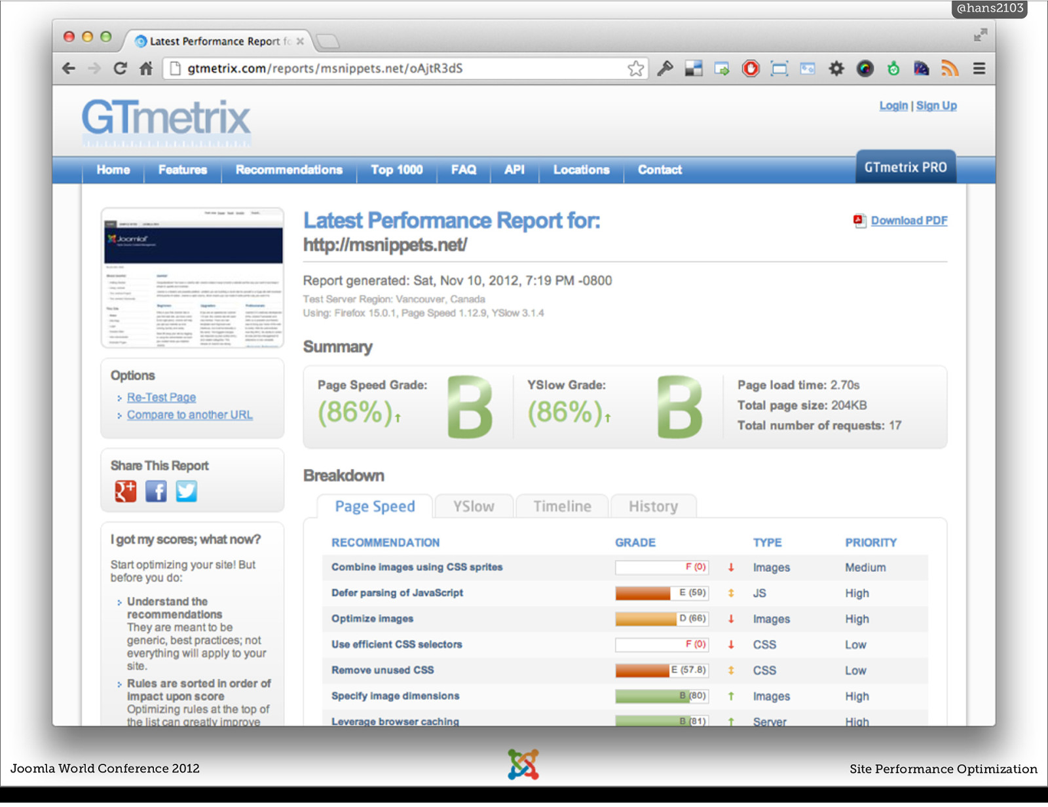Click the full-screen arrows icon in window corner
Screen dimensions: 1048x807
(x=980, y=35)
